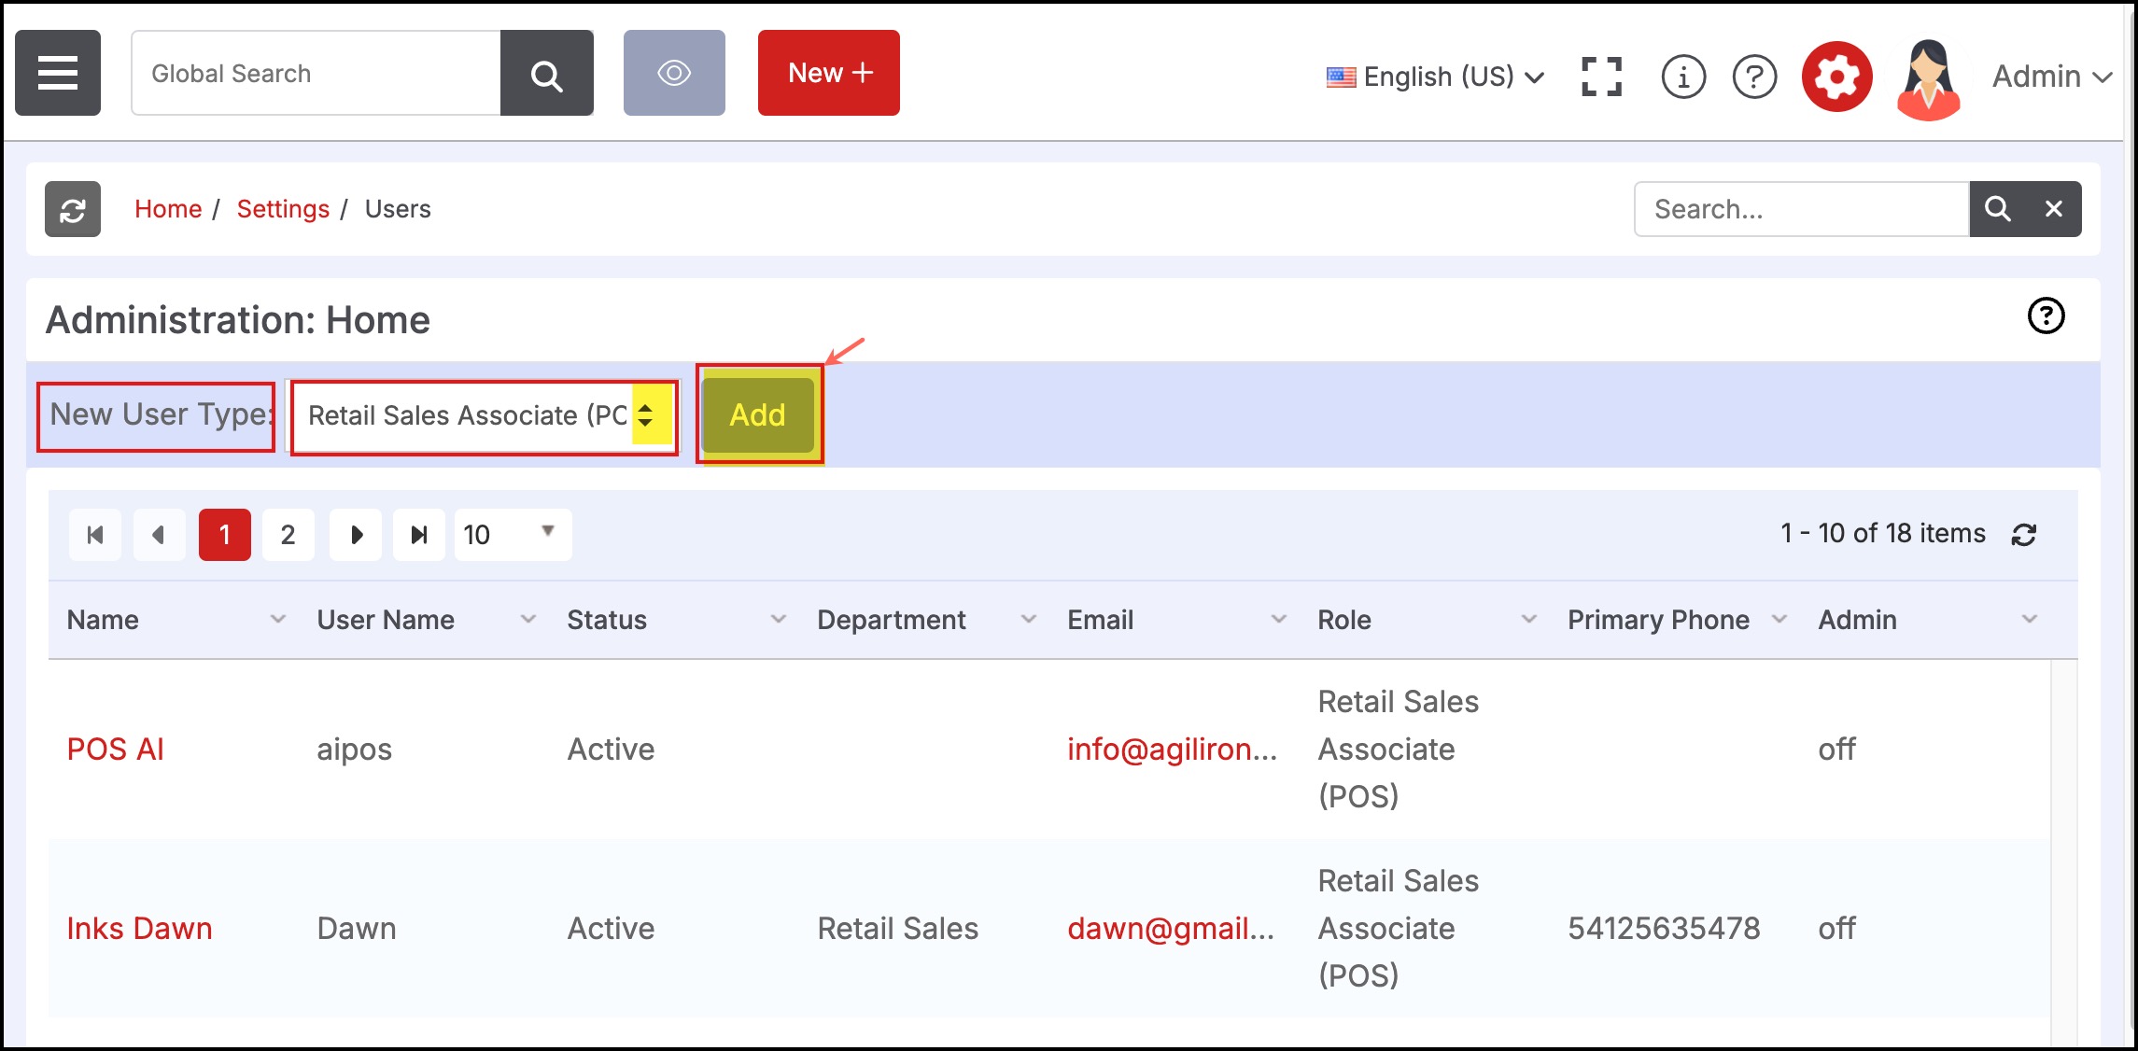Open Admin column menu arrow
The height and width of the screenshot is (1051, 2138).
pos(2029,620)
